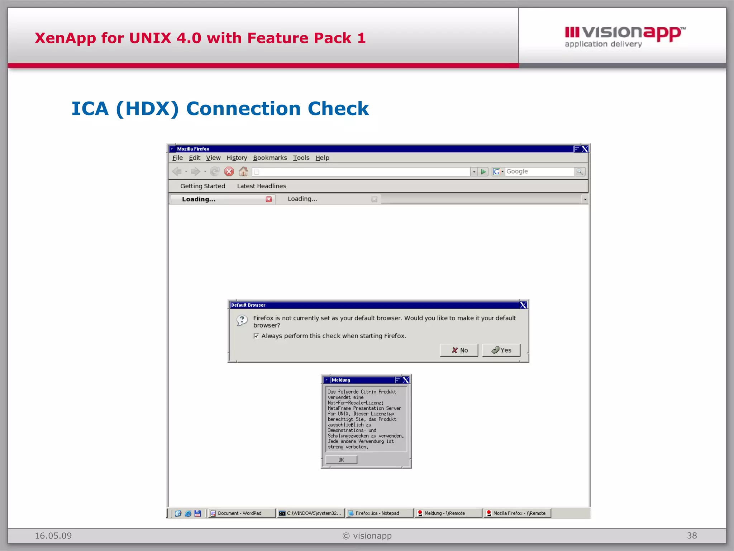Click the green Go arrow button

click(x=483, y=172)
